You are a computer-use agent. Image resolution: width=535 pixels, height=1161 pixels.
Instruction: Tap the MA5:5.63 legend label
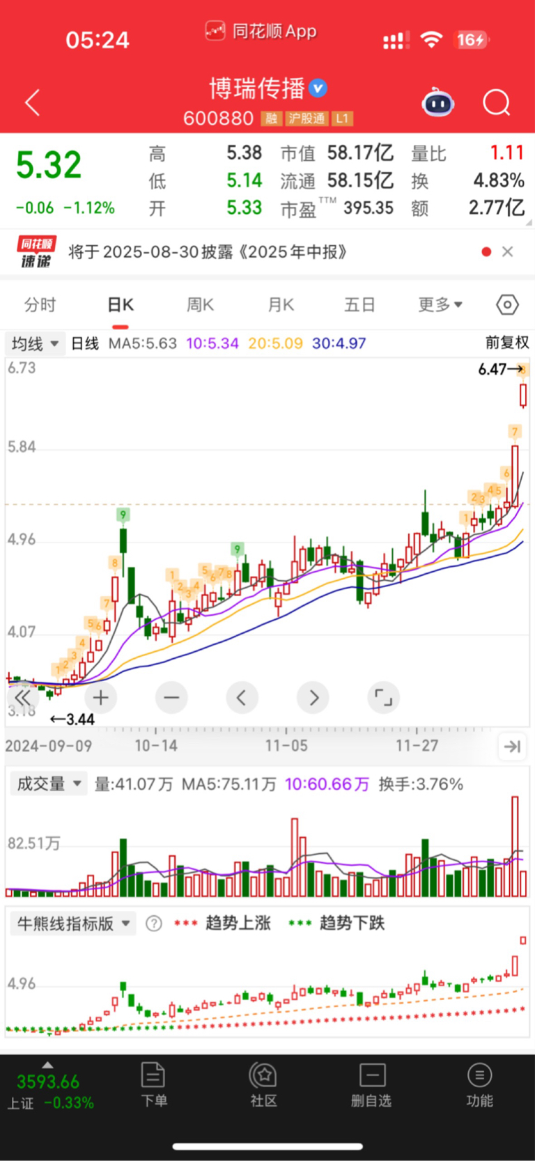point(143,343)
